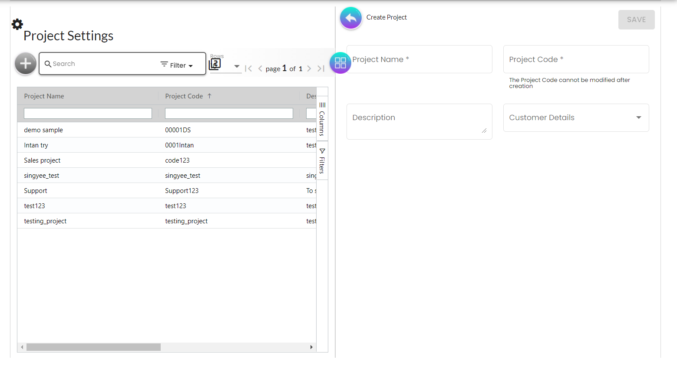
Task: Click the purple grid layout icon
Action: [340, 63]
